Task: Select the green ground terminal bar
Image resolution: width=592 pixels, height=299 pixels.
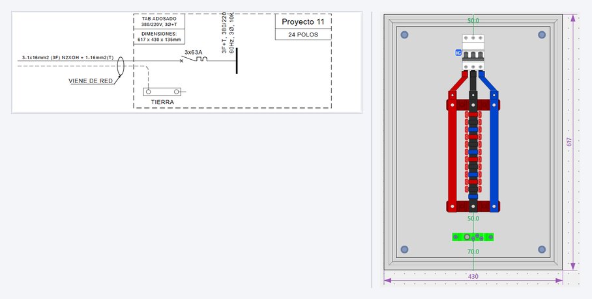Action: click(473, 237)
